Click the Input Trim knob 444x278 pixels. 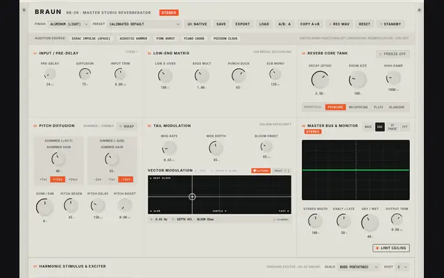pos(120,74)
